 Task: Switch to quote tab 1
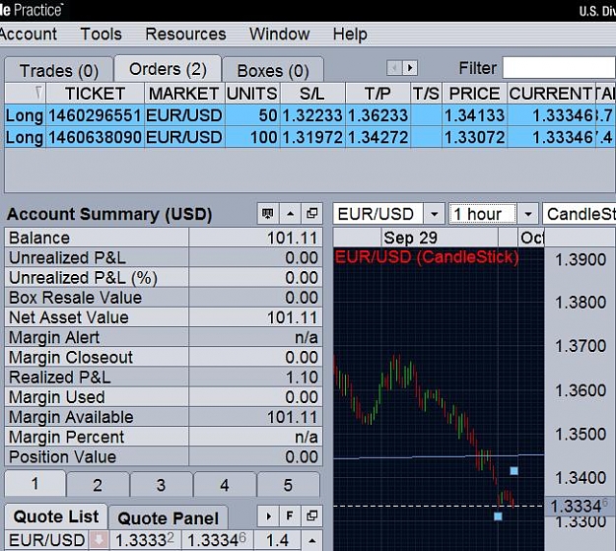[34, 484]
